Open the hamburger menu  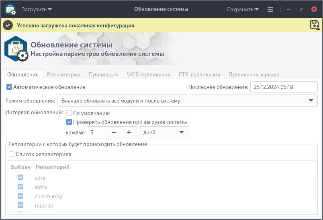pyautogui.click(x=270, y=9)
